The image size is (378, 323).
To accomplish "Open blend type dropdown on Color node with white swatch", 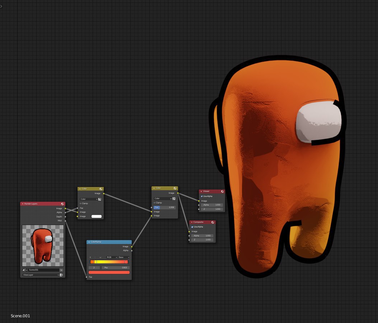I will click(x=89, y=199).
